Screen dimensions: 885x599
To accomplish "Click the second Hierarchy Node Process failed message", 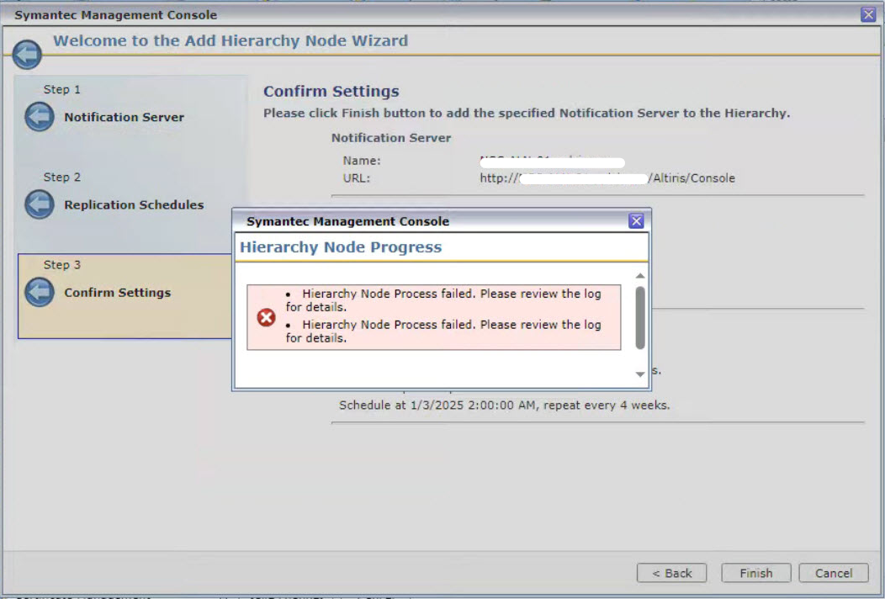I will click(443, 331).
